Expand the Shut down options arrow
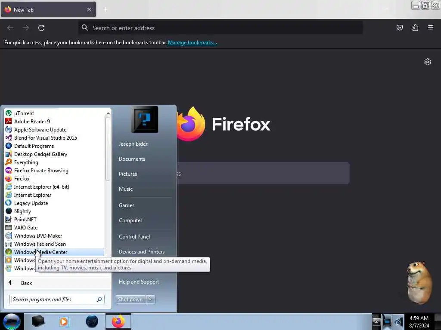Screen dimensions: 441x330 [x=150, y=299]
